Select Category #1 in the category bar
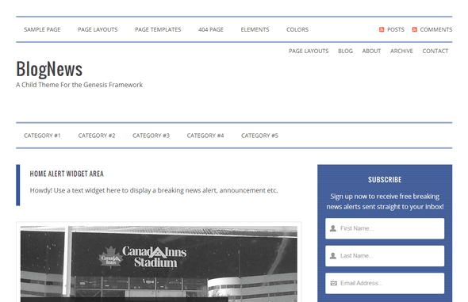 tap(42, 136)
